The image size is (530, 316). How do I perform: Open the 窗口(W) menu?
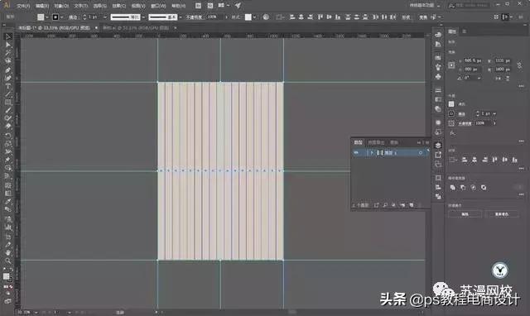click(x=158, y=6)
